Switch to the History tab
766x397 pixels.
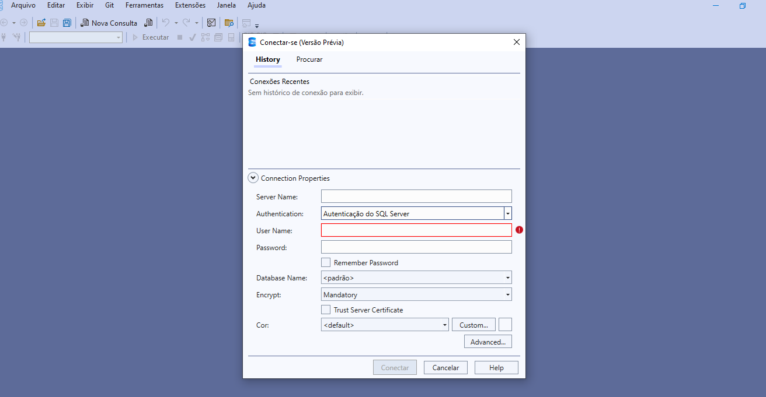pyautogui.click(x=268, y=59)
